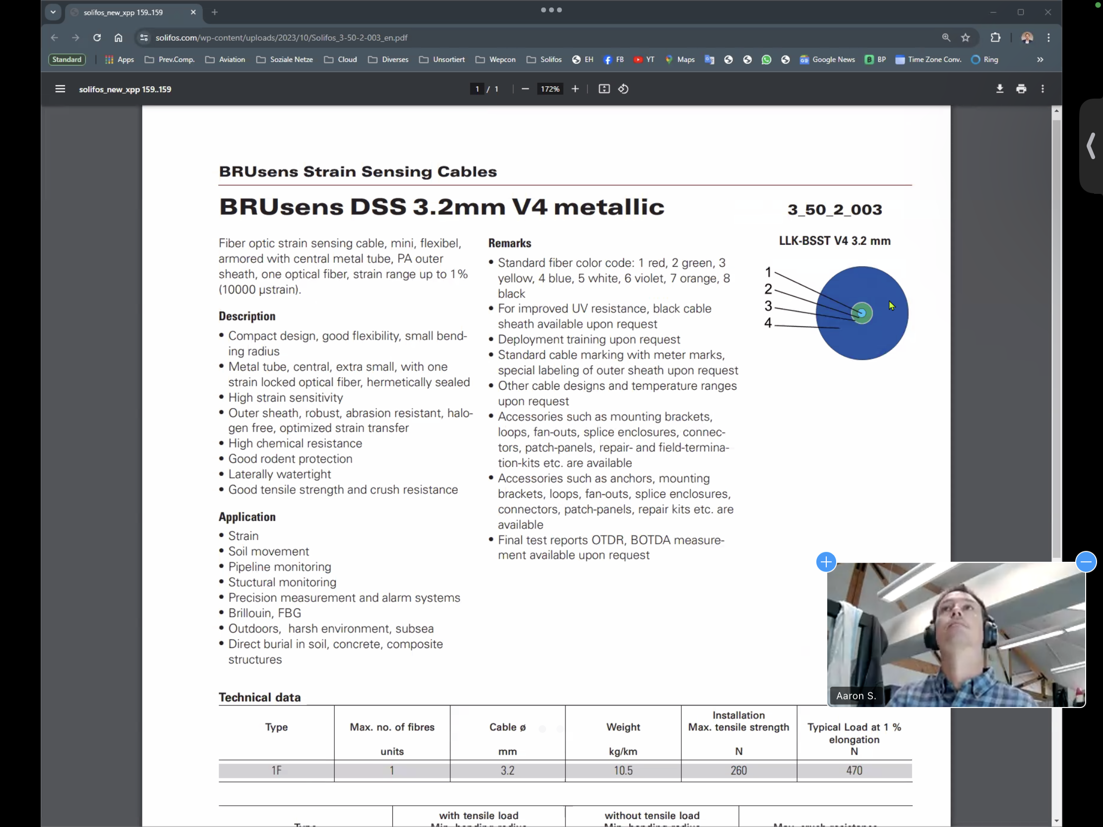The height and width of the screenshot is (827, 1103).
Task: Click the blue plus button on video overlay
Action: pos(826,562)
